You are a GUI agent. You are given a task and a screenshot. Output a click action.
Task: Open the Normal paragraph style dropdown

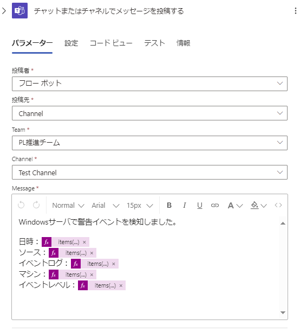pyautogui.click(x=68, y=206)
